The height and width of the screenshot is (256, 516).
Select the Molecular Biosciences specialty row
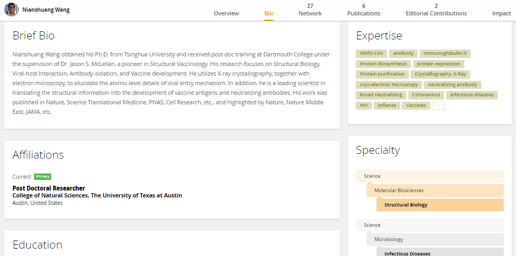point(435,191)
